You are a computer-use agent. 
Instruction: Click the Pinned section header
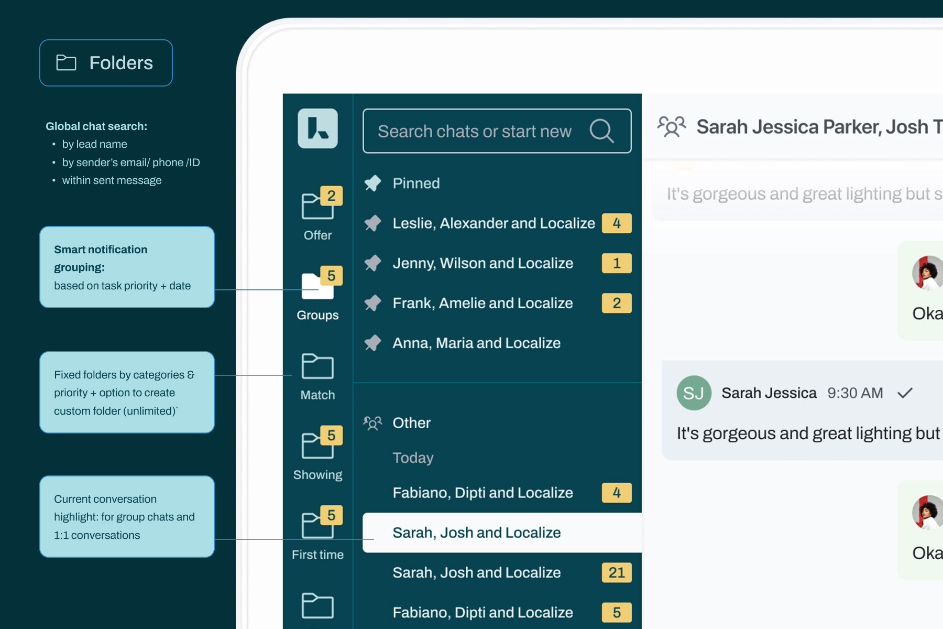416,183
